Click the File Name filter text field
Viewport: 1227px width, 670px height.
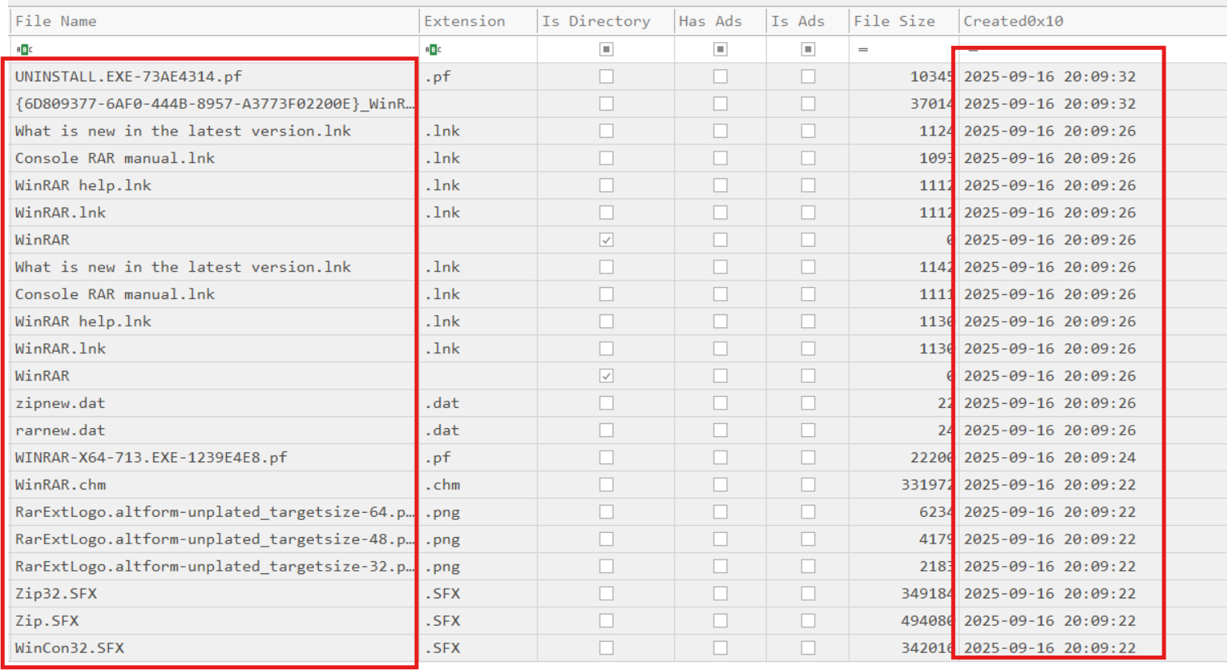(x=218, y=50)
